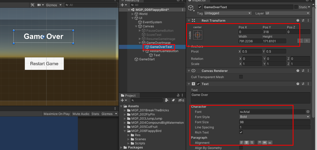The image size is (317, 150).
Task: Click the Scene view camera settings icon
Action: [x=39, y=5]
